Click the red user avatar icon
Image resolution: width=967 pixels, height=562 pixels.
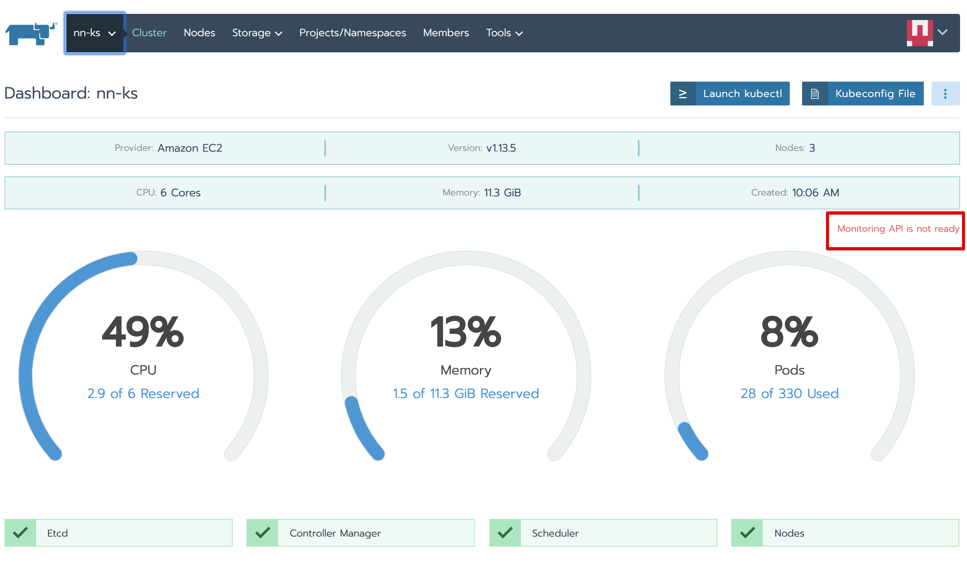coord(919,33)
